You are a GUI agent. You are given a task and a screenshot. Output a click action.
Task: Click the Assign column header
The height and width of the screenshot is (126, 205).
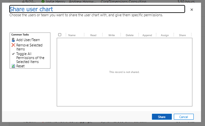pyautogui.click(x=165, y=35)
